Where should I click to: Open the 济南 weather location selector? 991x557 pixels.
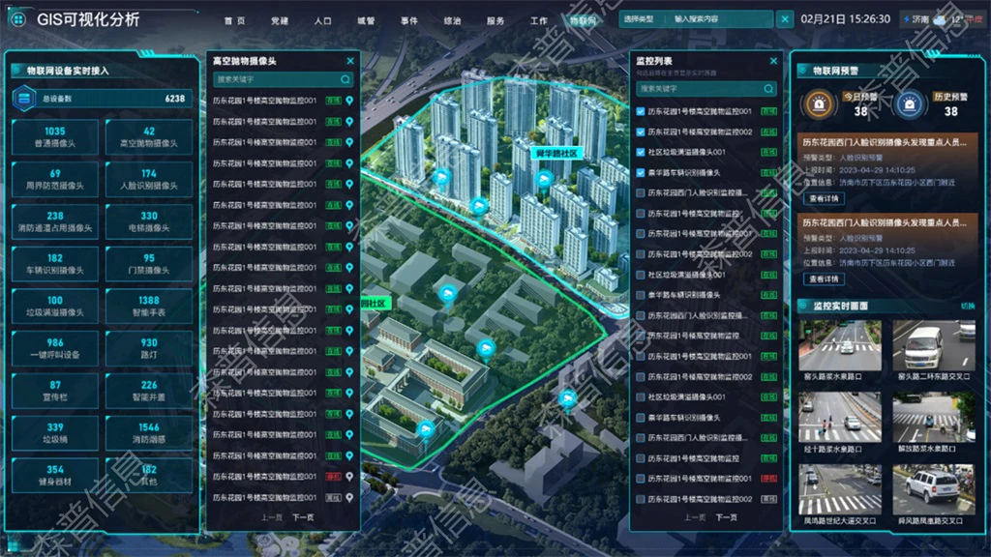click(x=916, y=19)
